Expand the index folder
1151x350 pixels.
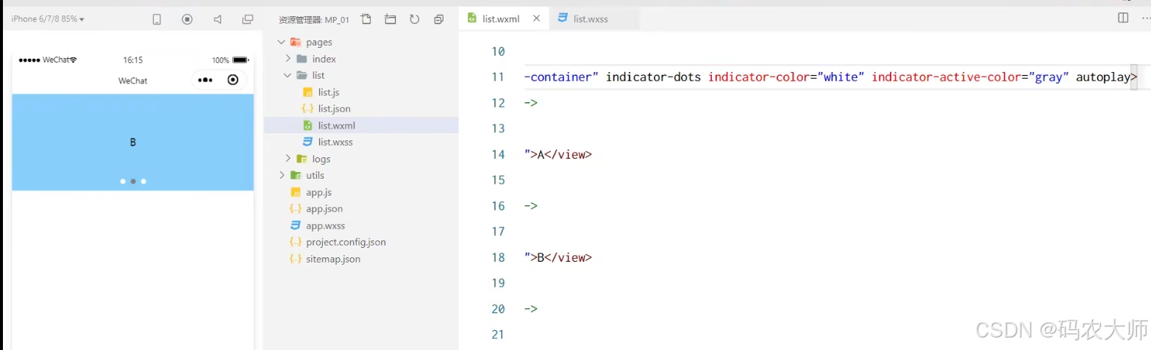pyautogui.click(x=288, y=59)
